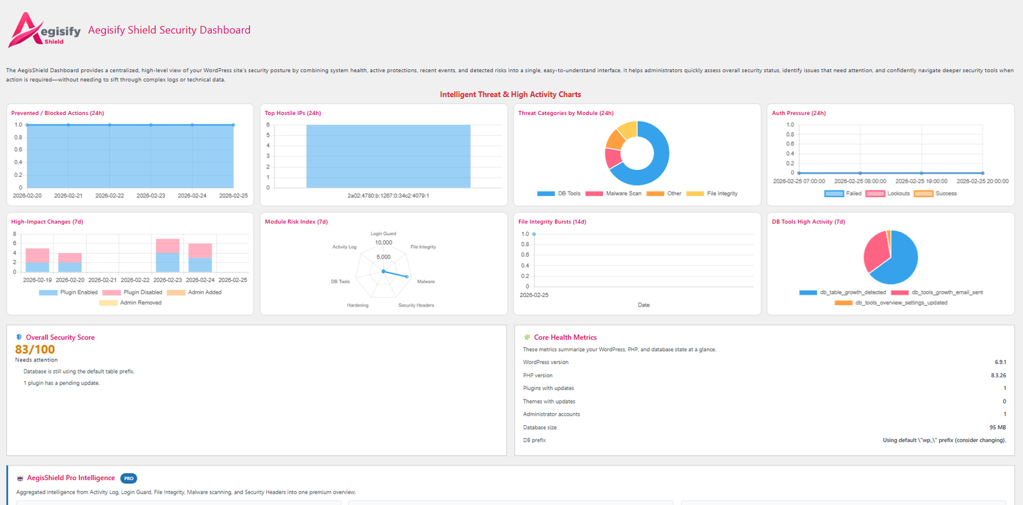Click the shield icon beside Overall Security Score
1023x505 pixels.
click(x=19, y=337)
